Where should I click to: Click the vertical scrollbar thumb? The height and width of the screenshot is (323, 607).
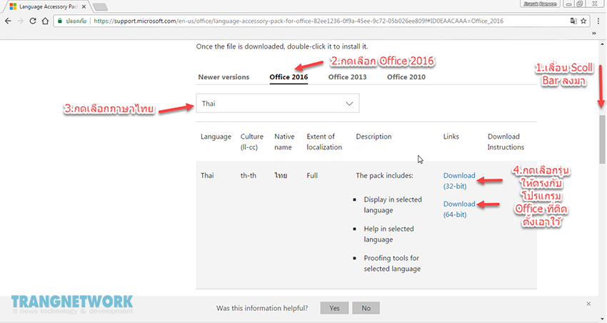pos(602,139)
